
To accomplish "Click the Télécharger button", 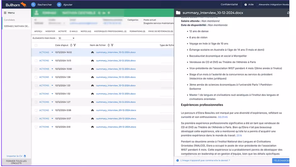I will point(281,161).
